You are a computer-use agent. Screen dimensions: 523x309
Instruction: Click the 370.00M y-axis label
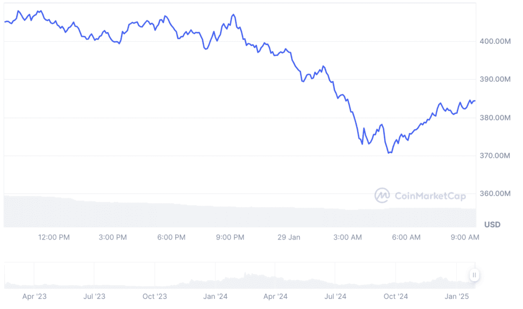pyautogui.click(x=495, y=156)
